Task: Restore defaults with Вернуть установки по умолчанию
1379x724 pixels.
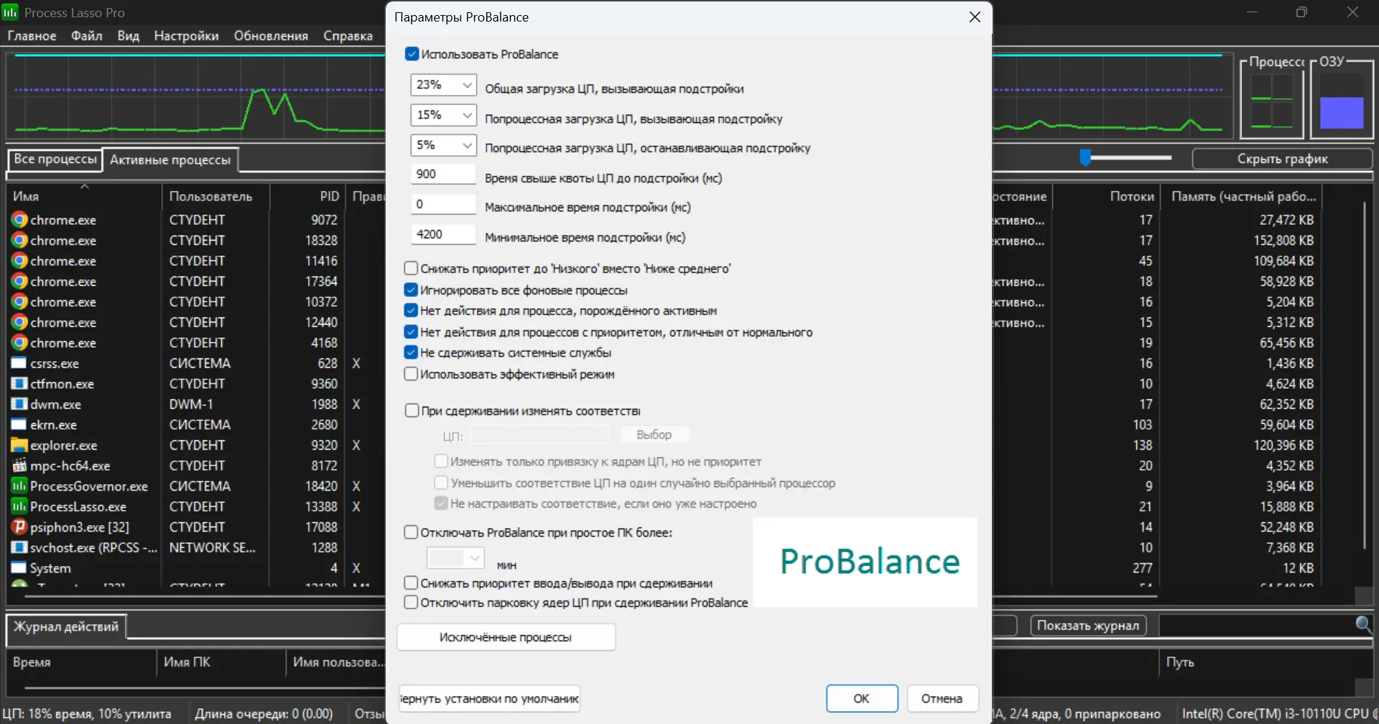Action: pyautogui.click(x=490, y=698)
